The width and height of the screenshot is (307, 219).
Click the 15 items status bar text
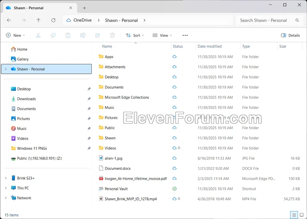click(11, 215)
